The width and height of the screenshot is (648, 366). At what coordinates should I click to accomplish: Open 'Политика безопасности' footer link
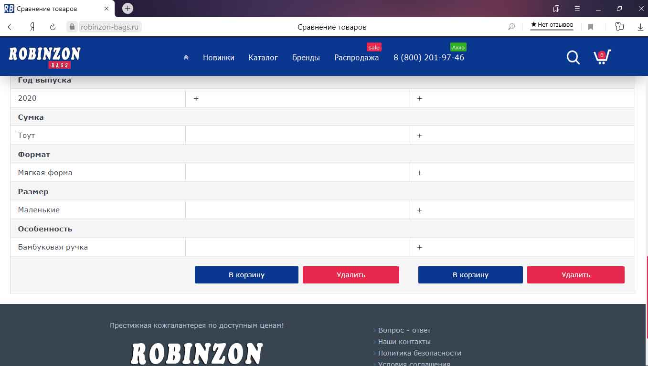[x=419, y=353]
